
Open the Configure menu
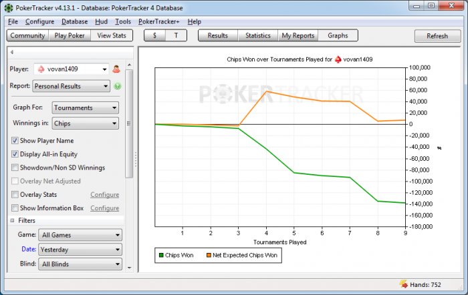39,22
